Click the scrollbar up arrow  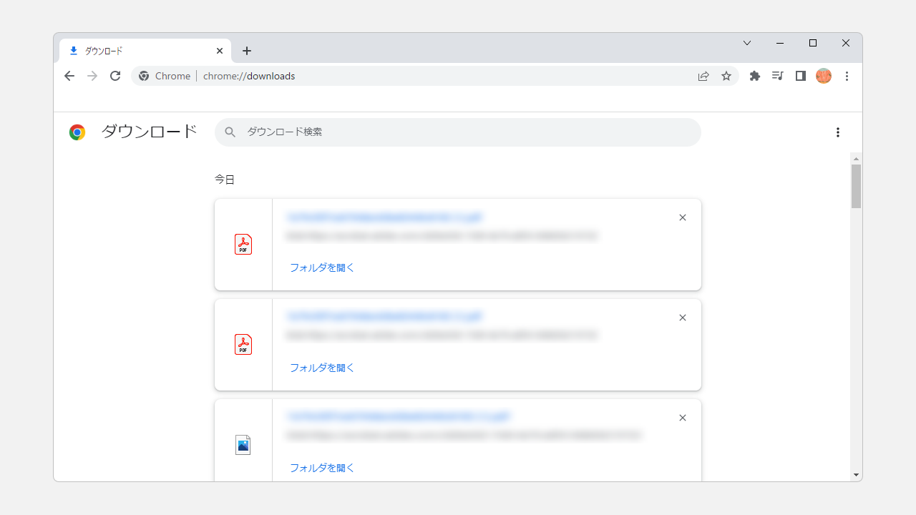tap(856, 158)
